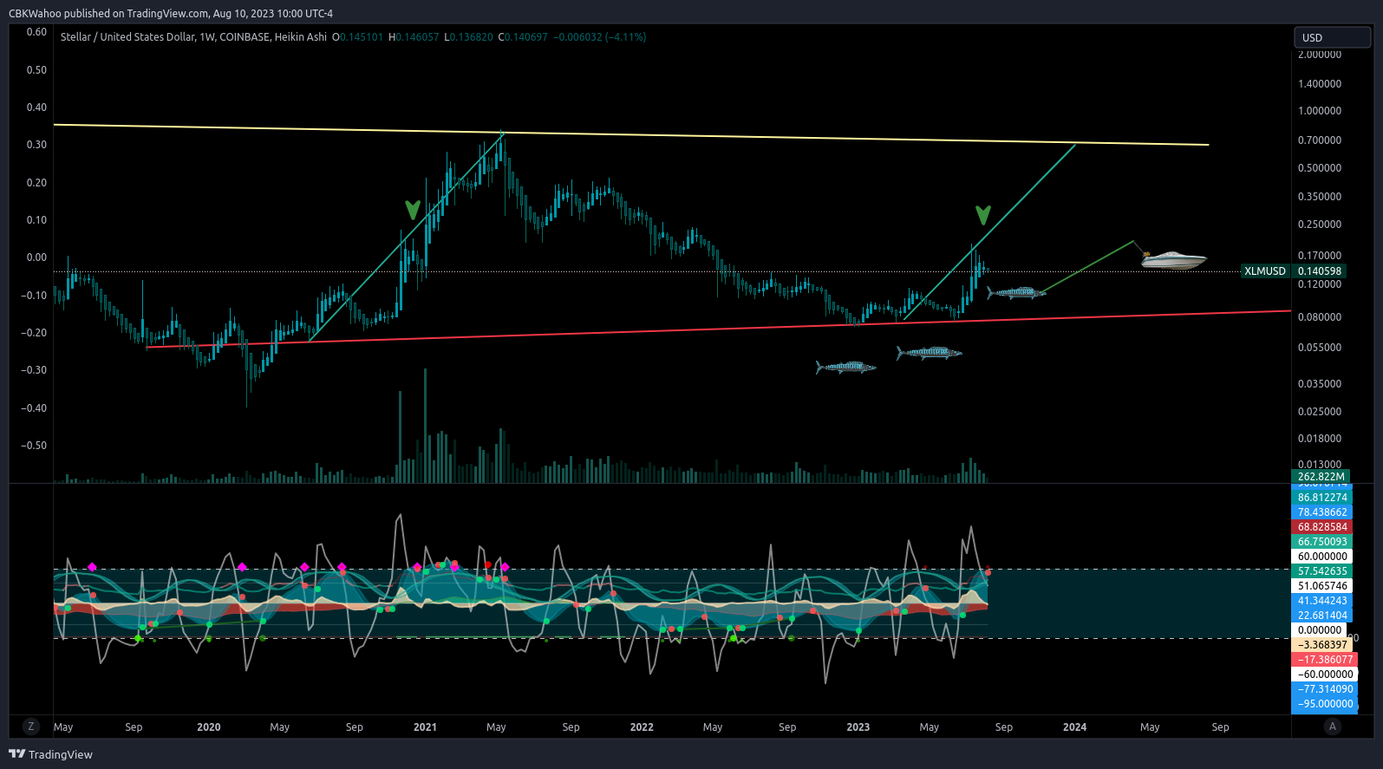Viewport: 1383px width, 769px height.
Task: Click the -0.006032 (-4.11%) change value
Action: (598, 37)
